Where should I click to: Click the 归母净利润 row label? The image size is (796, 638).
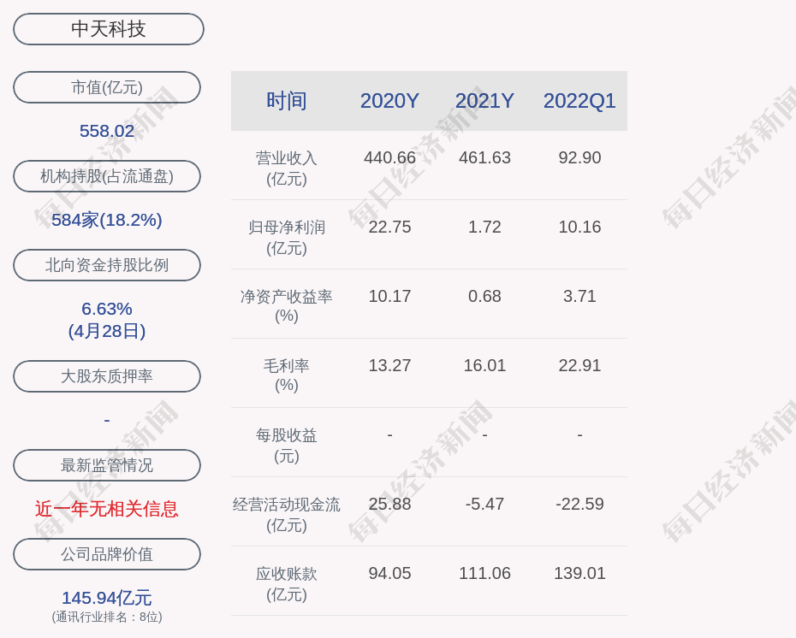287,227
